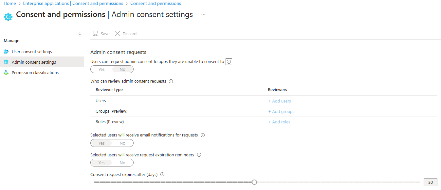Click info icon for expiration reminders setting
Image resolution: width=441 pixels, height=190 pixels.
pyautogui.click(x=199, y=155)
